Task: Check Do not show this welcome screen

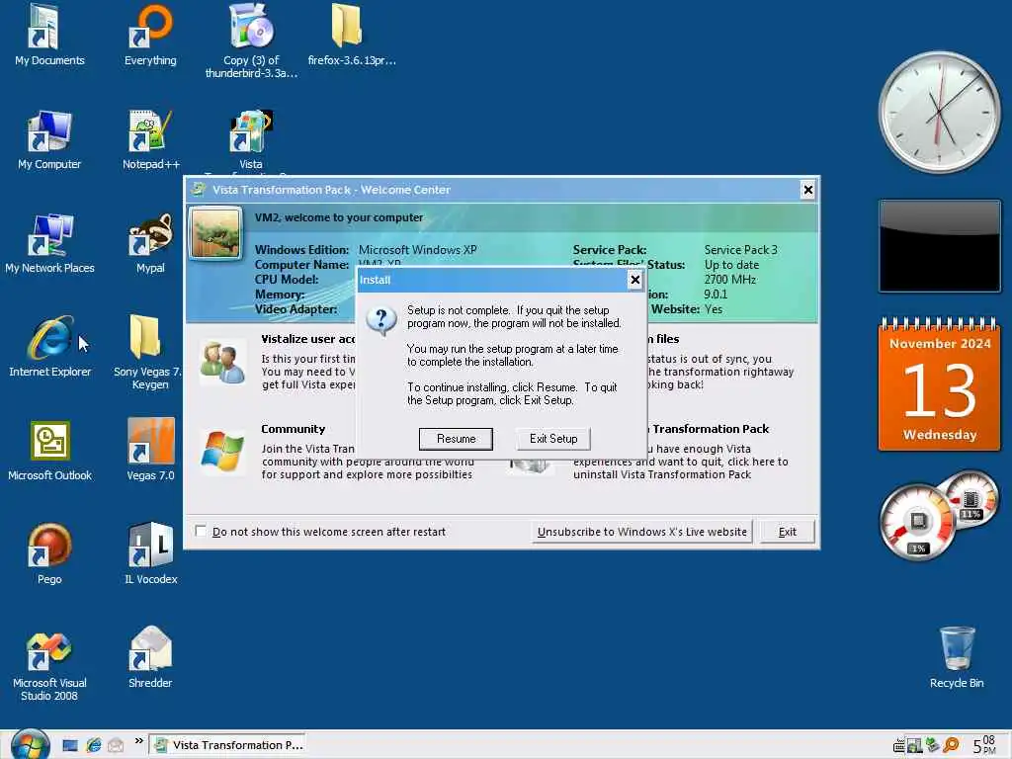Action: [x=201, y=531]
